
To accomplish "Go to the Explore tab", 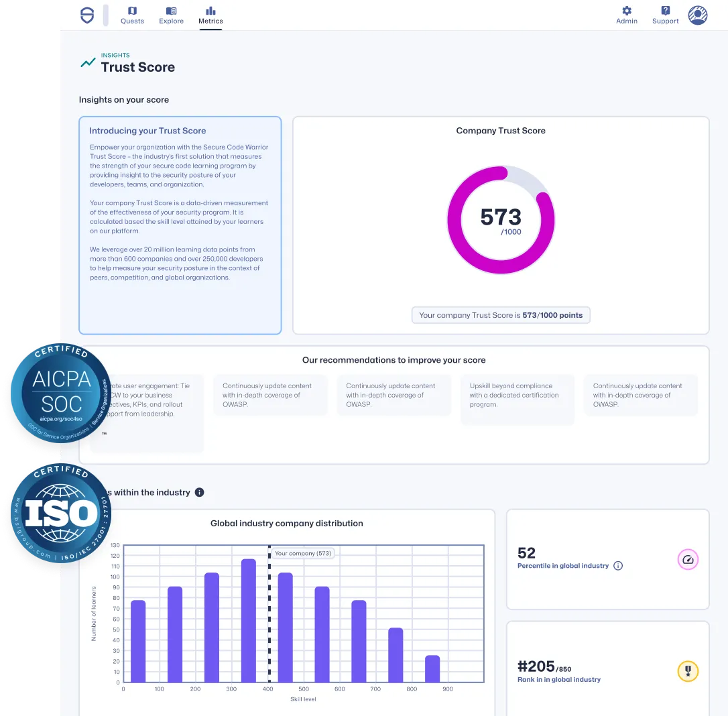I will [172, 15].
